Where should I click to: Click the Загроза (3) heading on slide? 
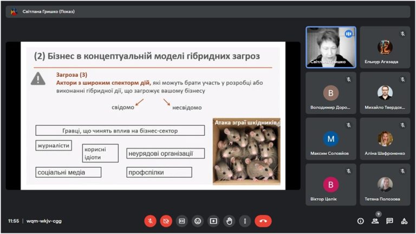pyautogui.click(x=71, y=75)
